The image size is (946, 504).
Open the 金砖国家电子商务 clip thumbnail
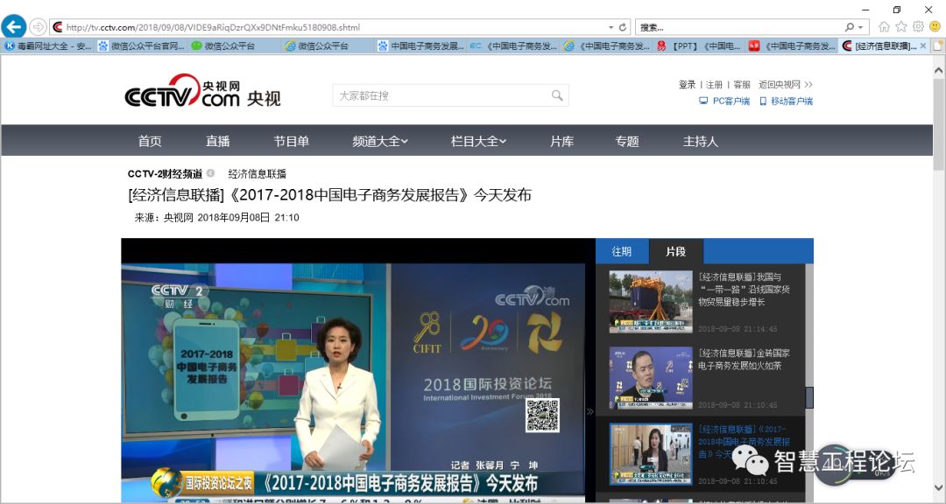click(651, 377)
